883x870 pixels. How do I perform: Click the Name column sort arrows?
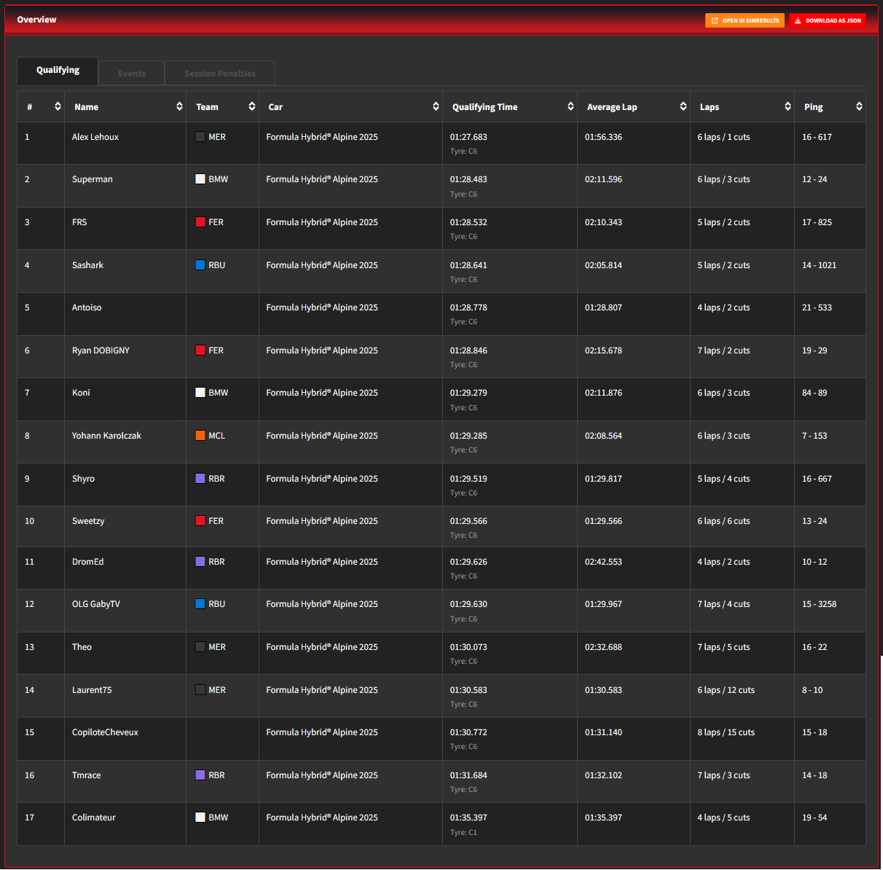(x=179, y=106)
